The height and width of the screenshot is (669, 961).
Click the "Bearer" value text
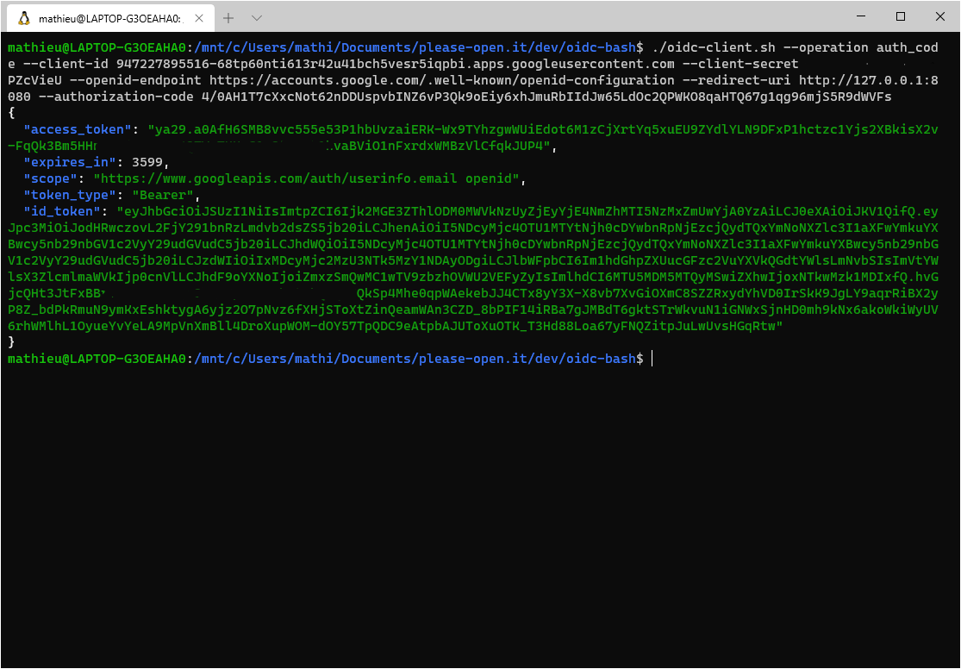162,195
